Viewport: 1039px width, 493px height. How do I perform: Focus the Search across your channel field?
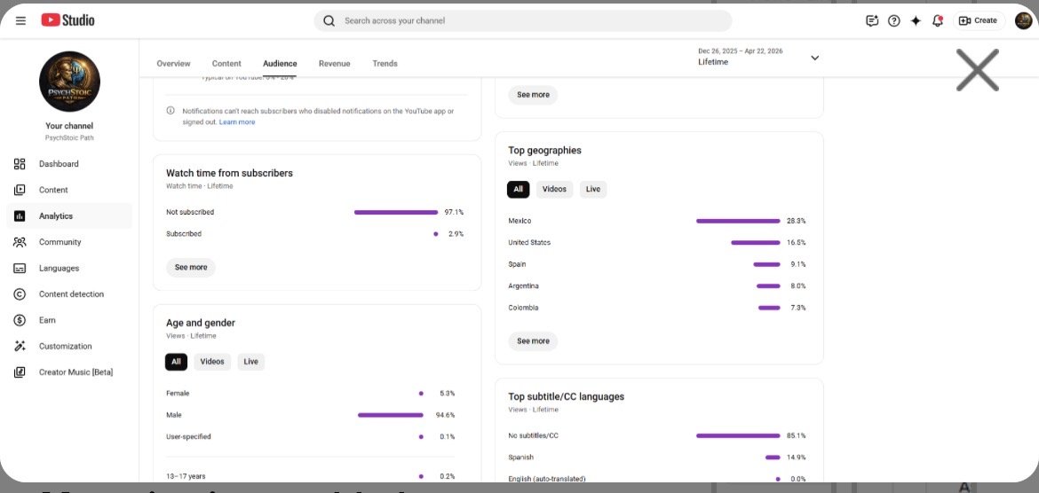pos(523,20)
